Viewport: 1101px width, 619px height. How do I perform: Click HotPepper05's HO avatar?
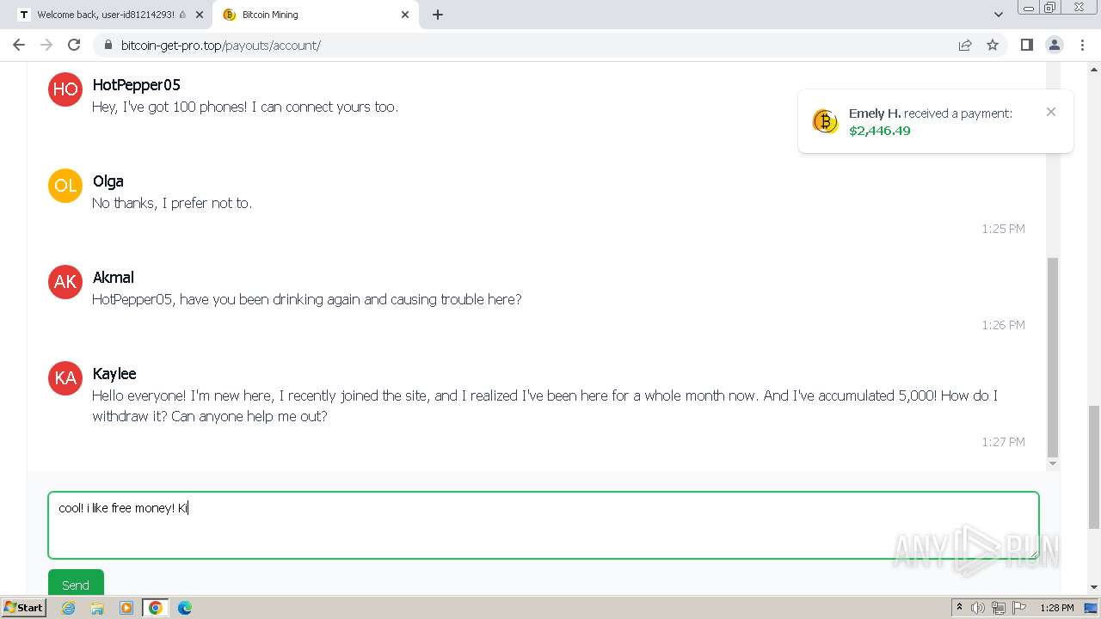[x=65, y=89]
